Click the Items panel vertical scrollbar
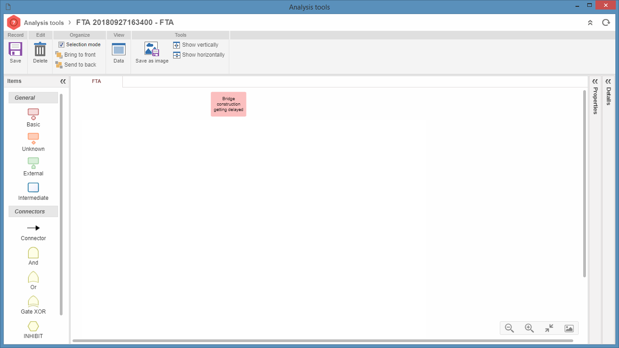 tap(61, 204)
